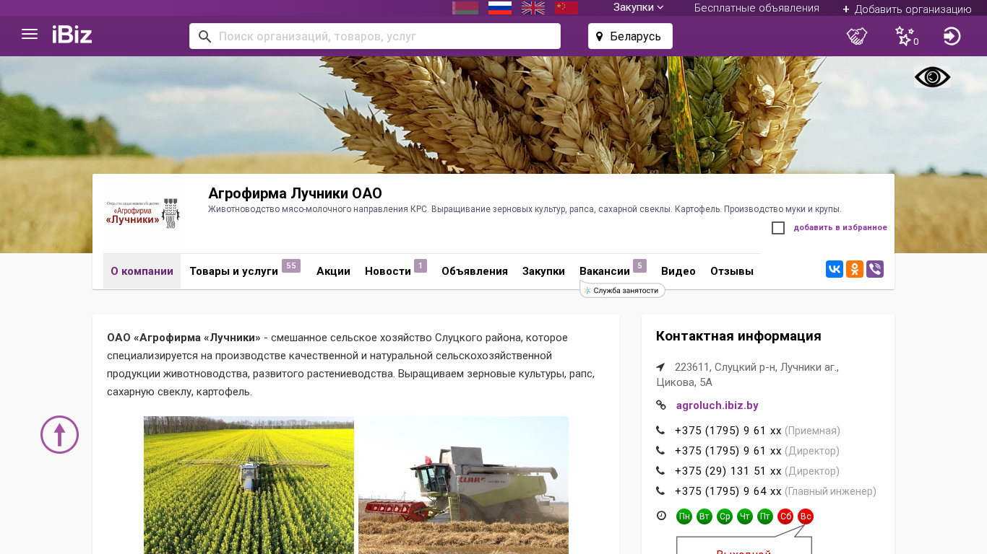
Task: Switch language to Chinese flag
Action: pos(566,8)
